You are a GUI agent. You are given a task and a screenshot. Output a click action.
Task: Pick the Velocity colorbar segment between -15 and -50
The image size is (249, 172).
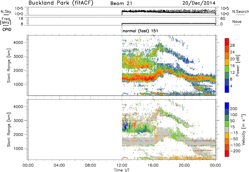[227, 136]
